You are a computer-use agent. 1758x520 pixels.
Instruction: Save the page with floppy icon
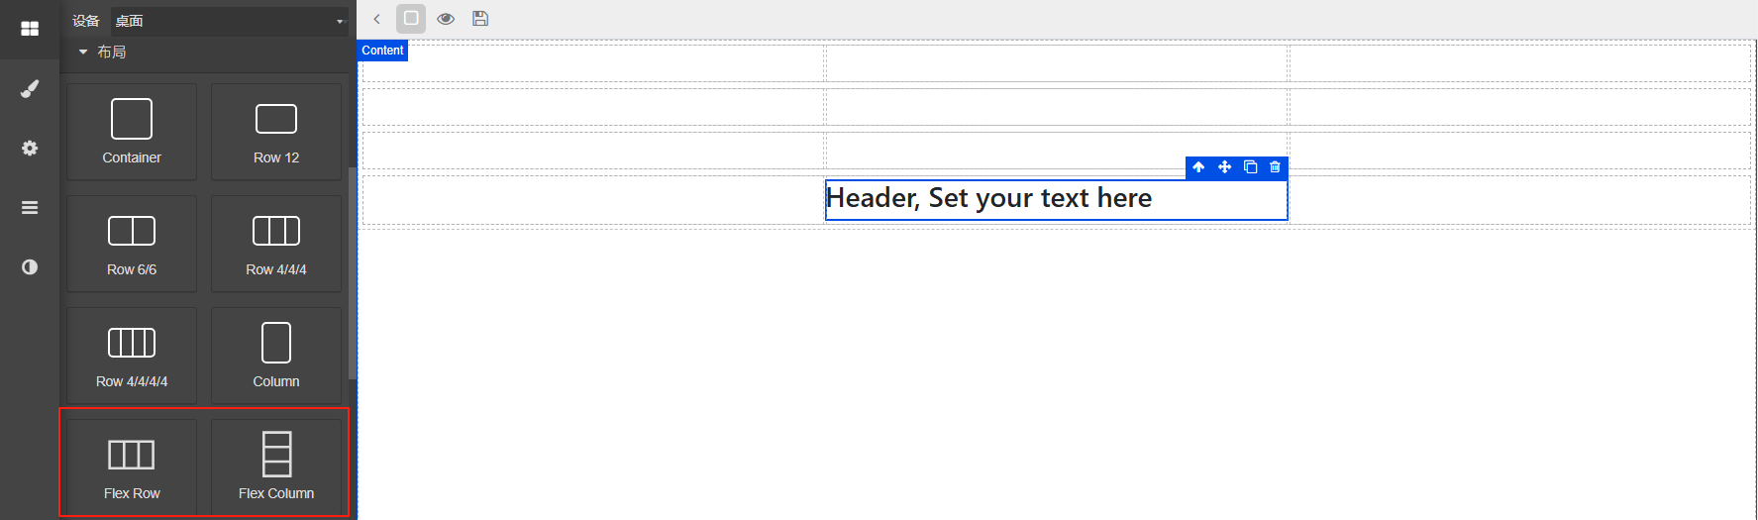coord(480,19)
